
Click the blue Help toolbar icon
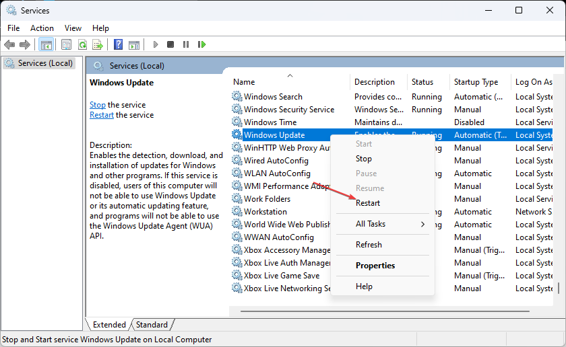118,44
